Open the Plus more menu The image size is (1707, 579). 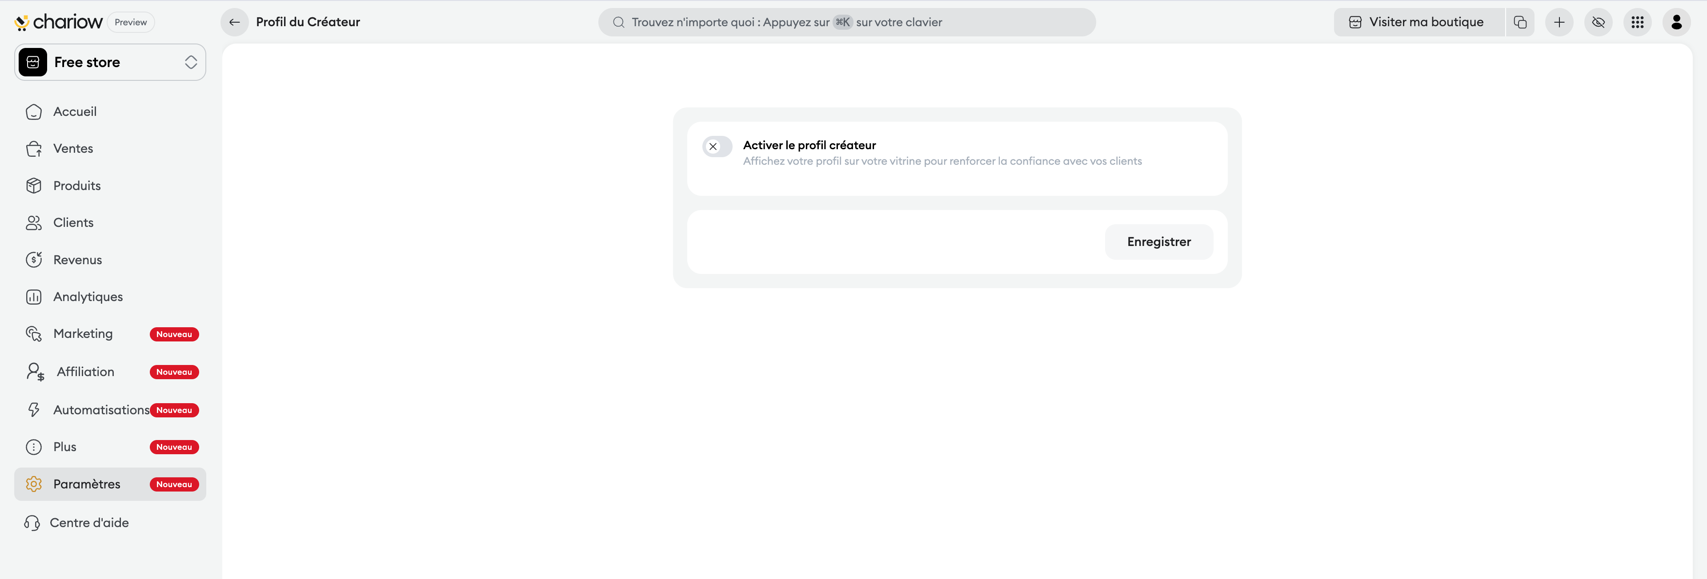click(65, 447)
